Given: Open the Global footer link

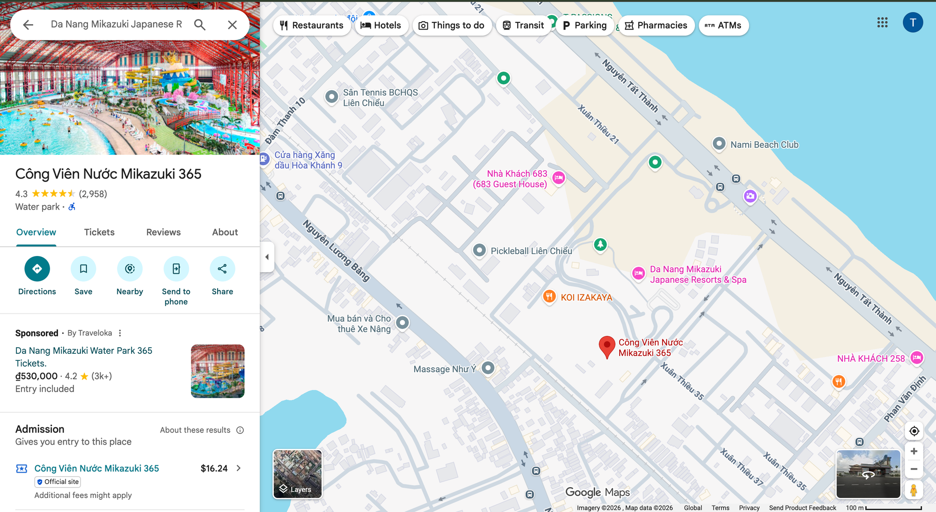Looking at the screenshot, I should click(x=693, y=508).
